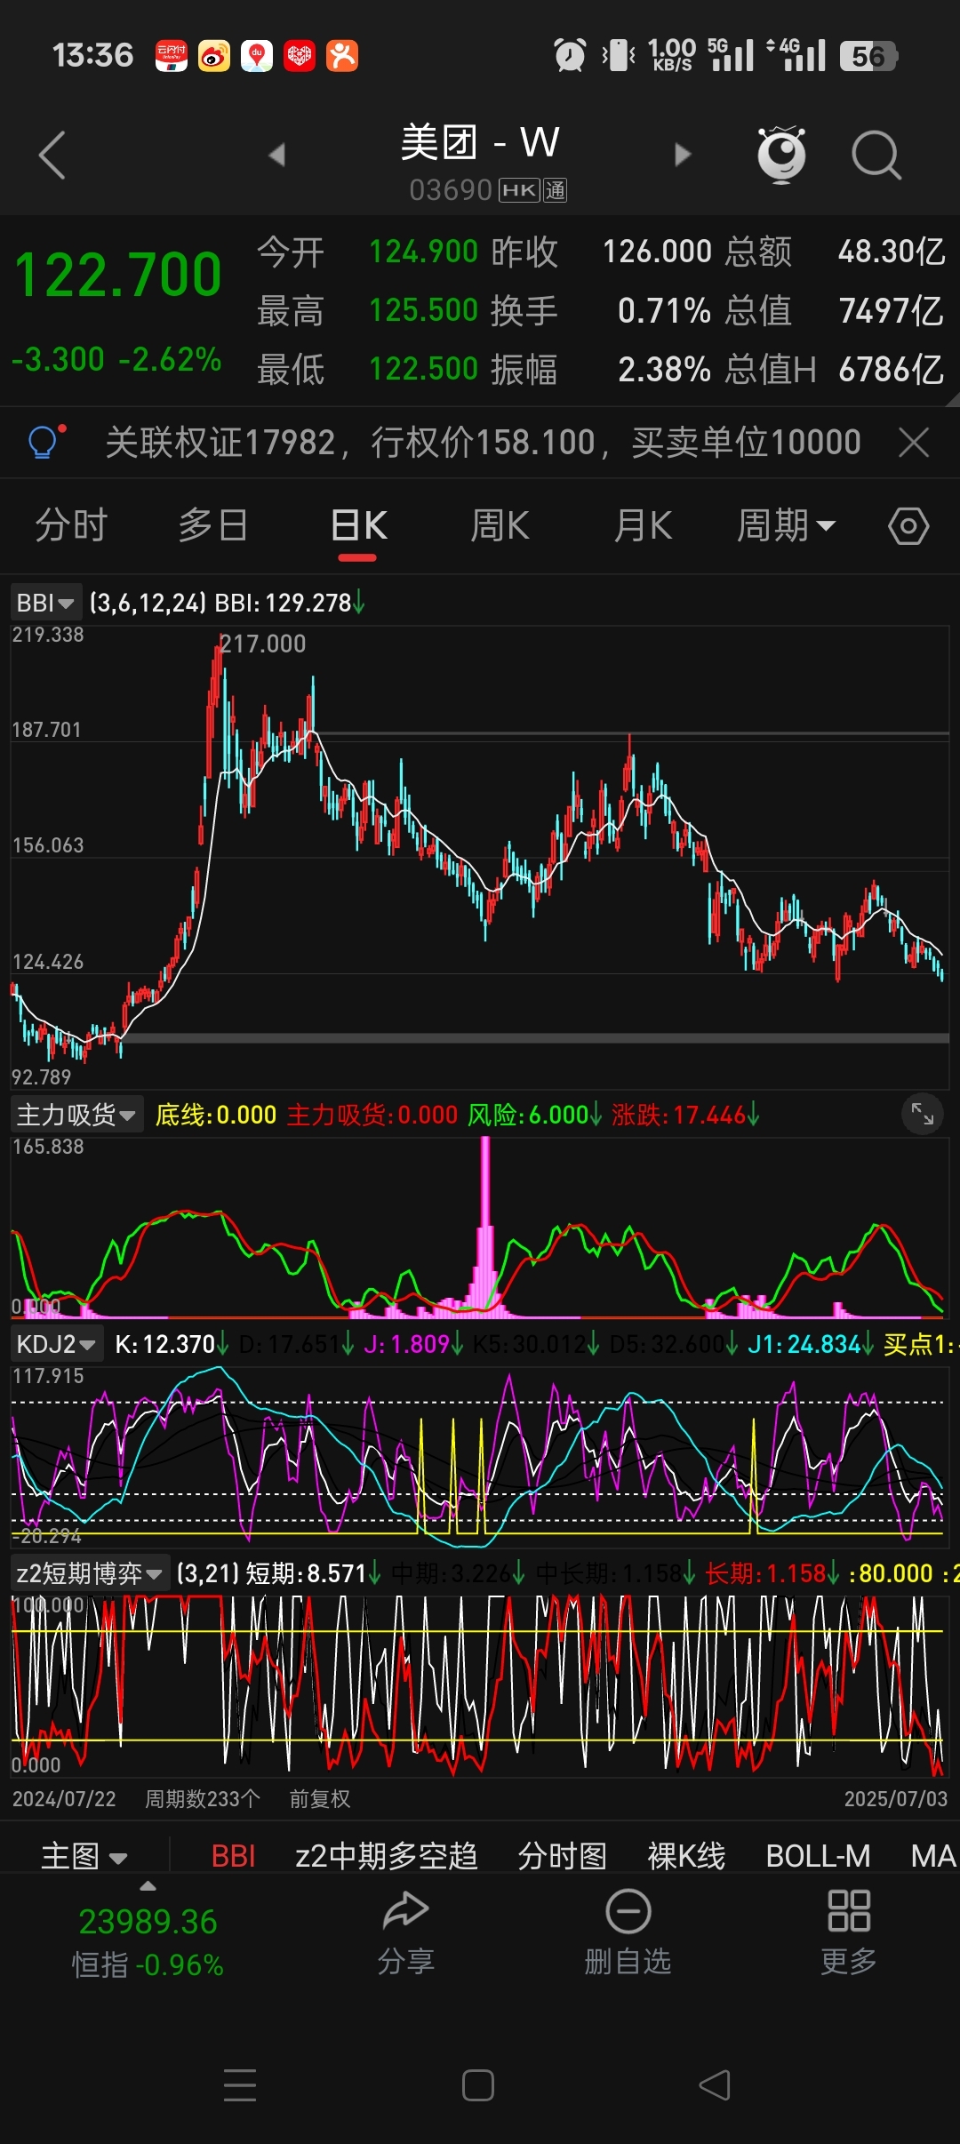Open the search magnifier icon
The width and height of the screenshot is (960, 2144).
876,156
